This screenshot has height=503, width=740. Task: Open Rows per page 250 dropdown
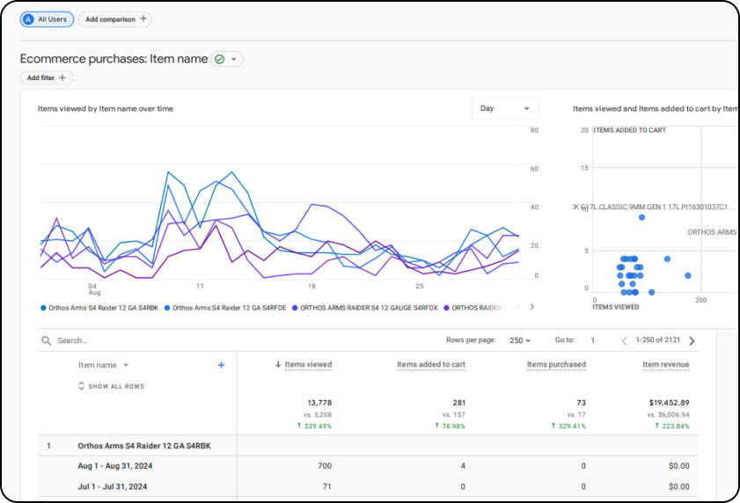click(x=520, y=340)
